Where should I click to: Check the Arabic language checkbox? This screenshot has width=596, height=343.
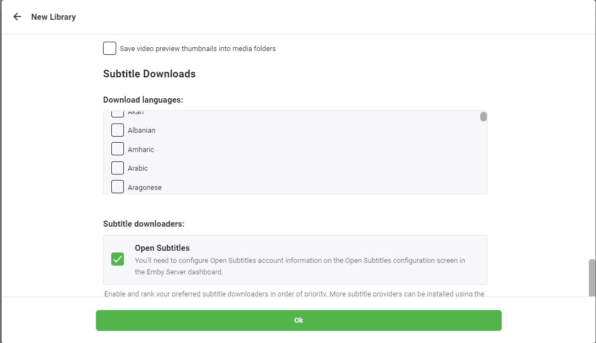(x=117, y=167)
